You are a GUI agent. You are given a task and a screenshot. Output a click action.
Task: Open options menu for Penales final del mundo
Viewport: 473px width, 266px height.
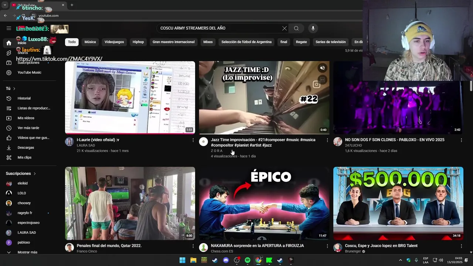[193, 246]
